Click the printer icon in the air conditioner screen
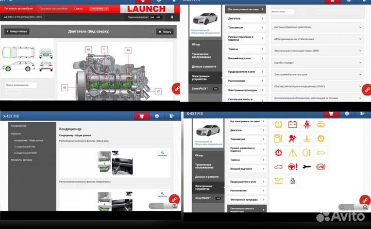This screenshot has height=229, width=371. [157, 116]
